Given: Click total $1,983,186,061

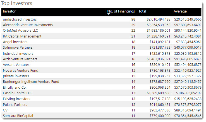Looking at the screenshot, I should (159, 31).
